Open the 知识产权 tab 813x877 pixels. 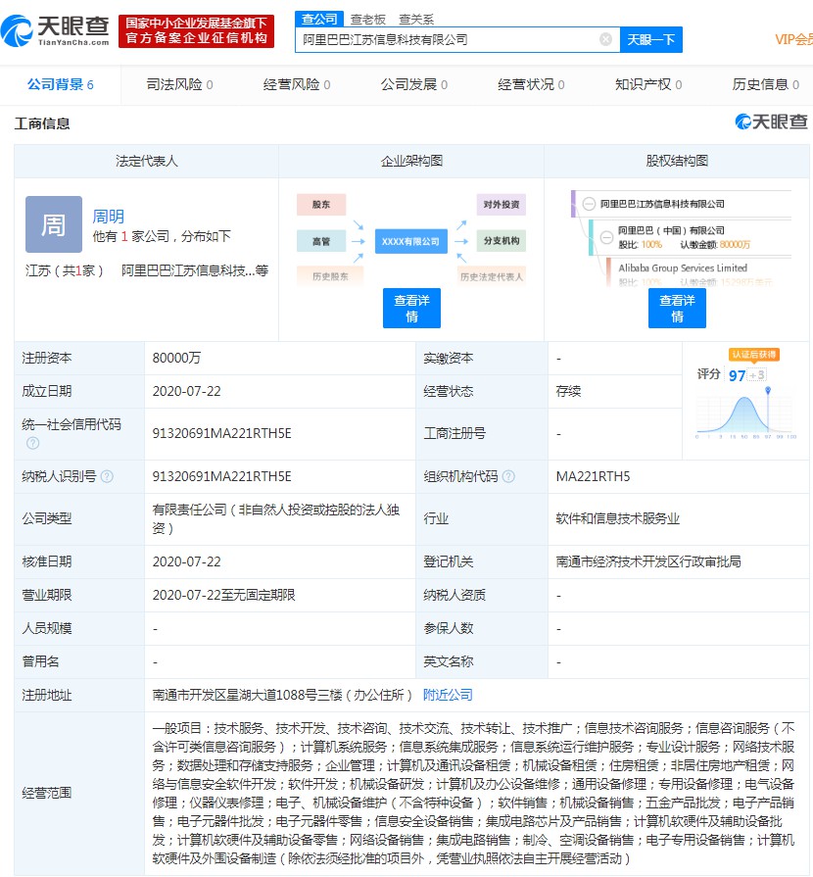(x=647, y=84)
